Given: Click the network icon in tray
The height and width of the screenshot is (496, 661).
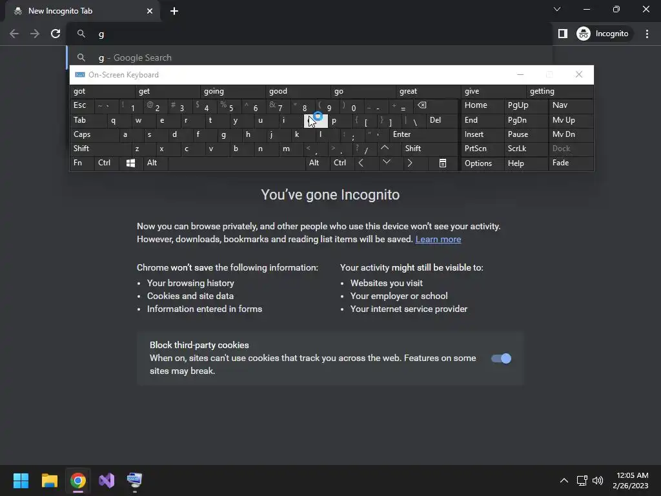Looking at the screenshot, I should click(x=582, y=480).
